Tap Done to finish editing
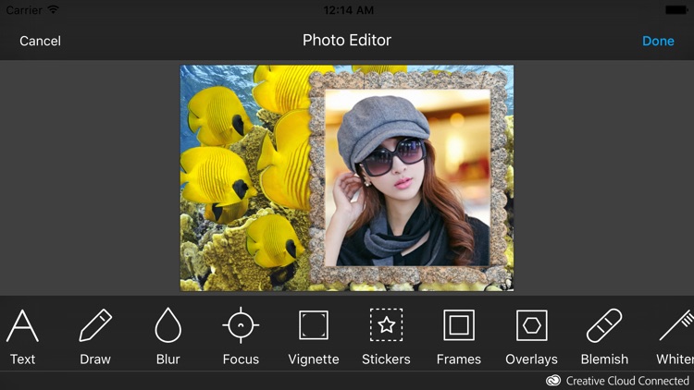Screen dimensions: 694x390 (658, 41)
